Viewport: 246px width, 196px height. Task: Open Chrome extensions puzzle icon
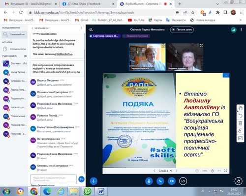218,12
